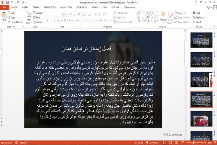Toggle text Shadow formatting

(58, 21)
